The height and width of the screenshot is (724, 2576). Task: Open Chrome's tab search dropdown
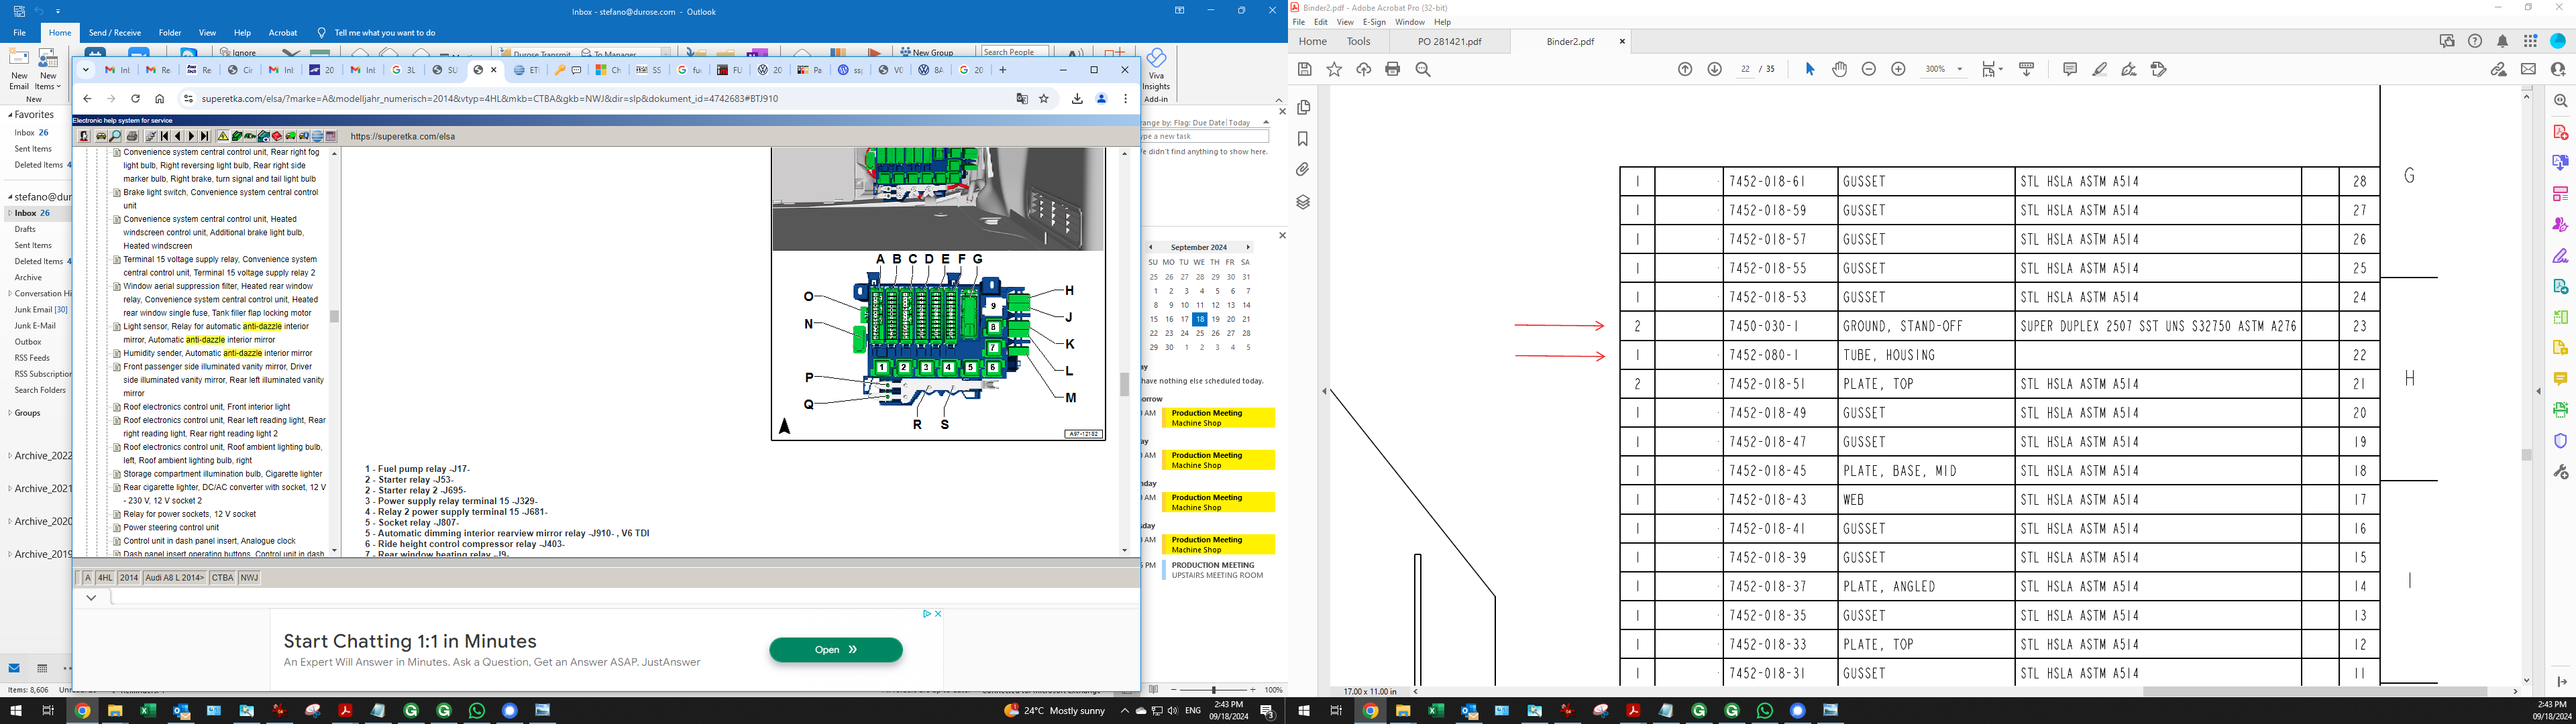click(x=86, y=70)
